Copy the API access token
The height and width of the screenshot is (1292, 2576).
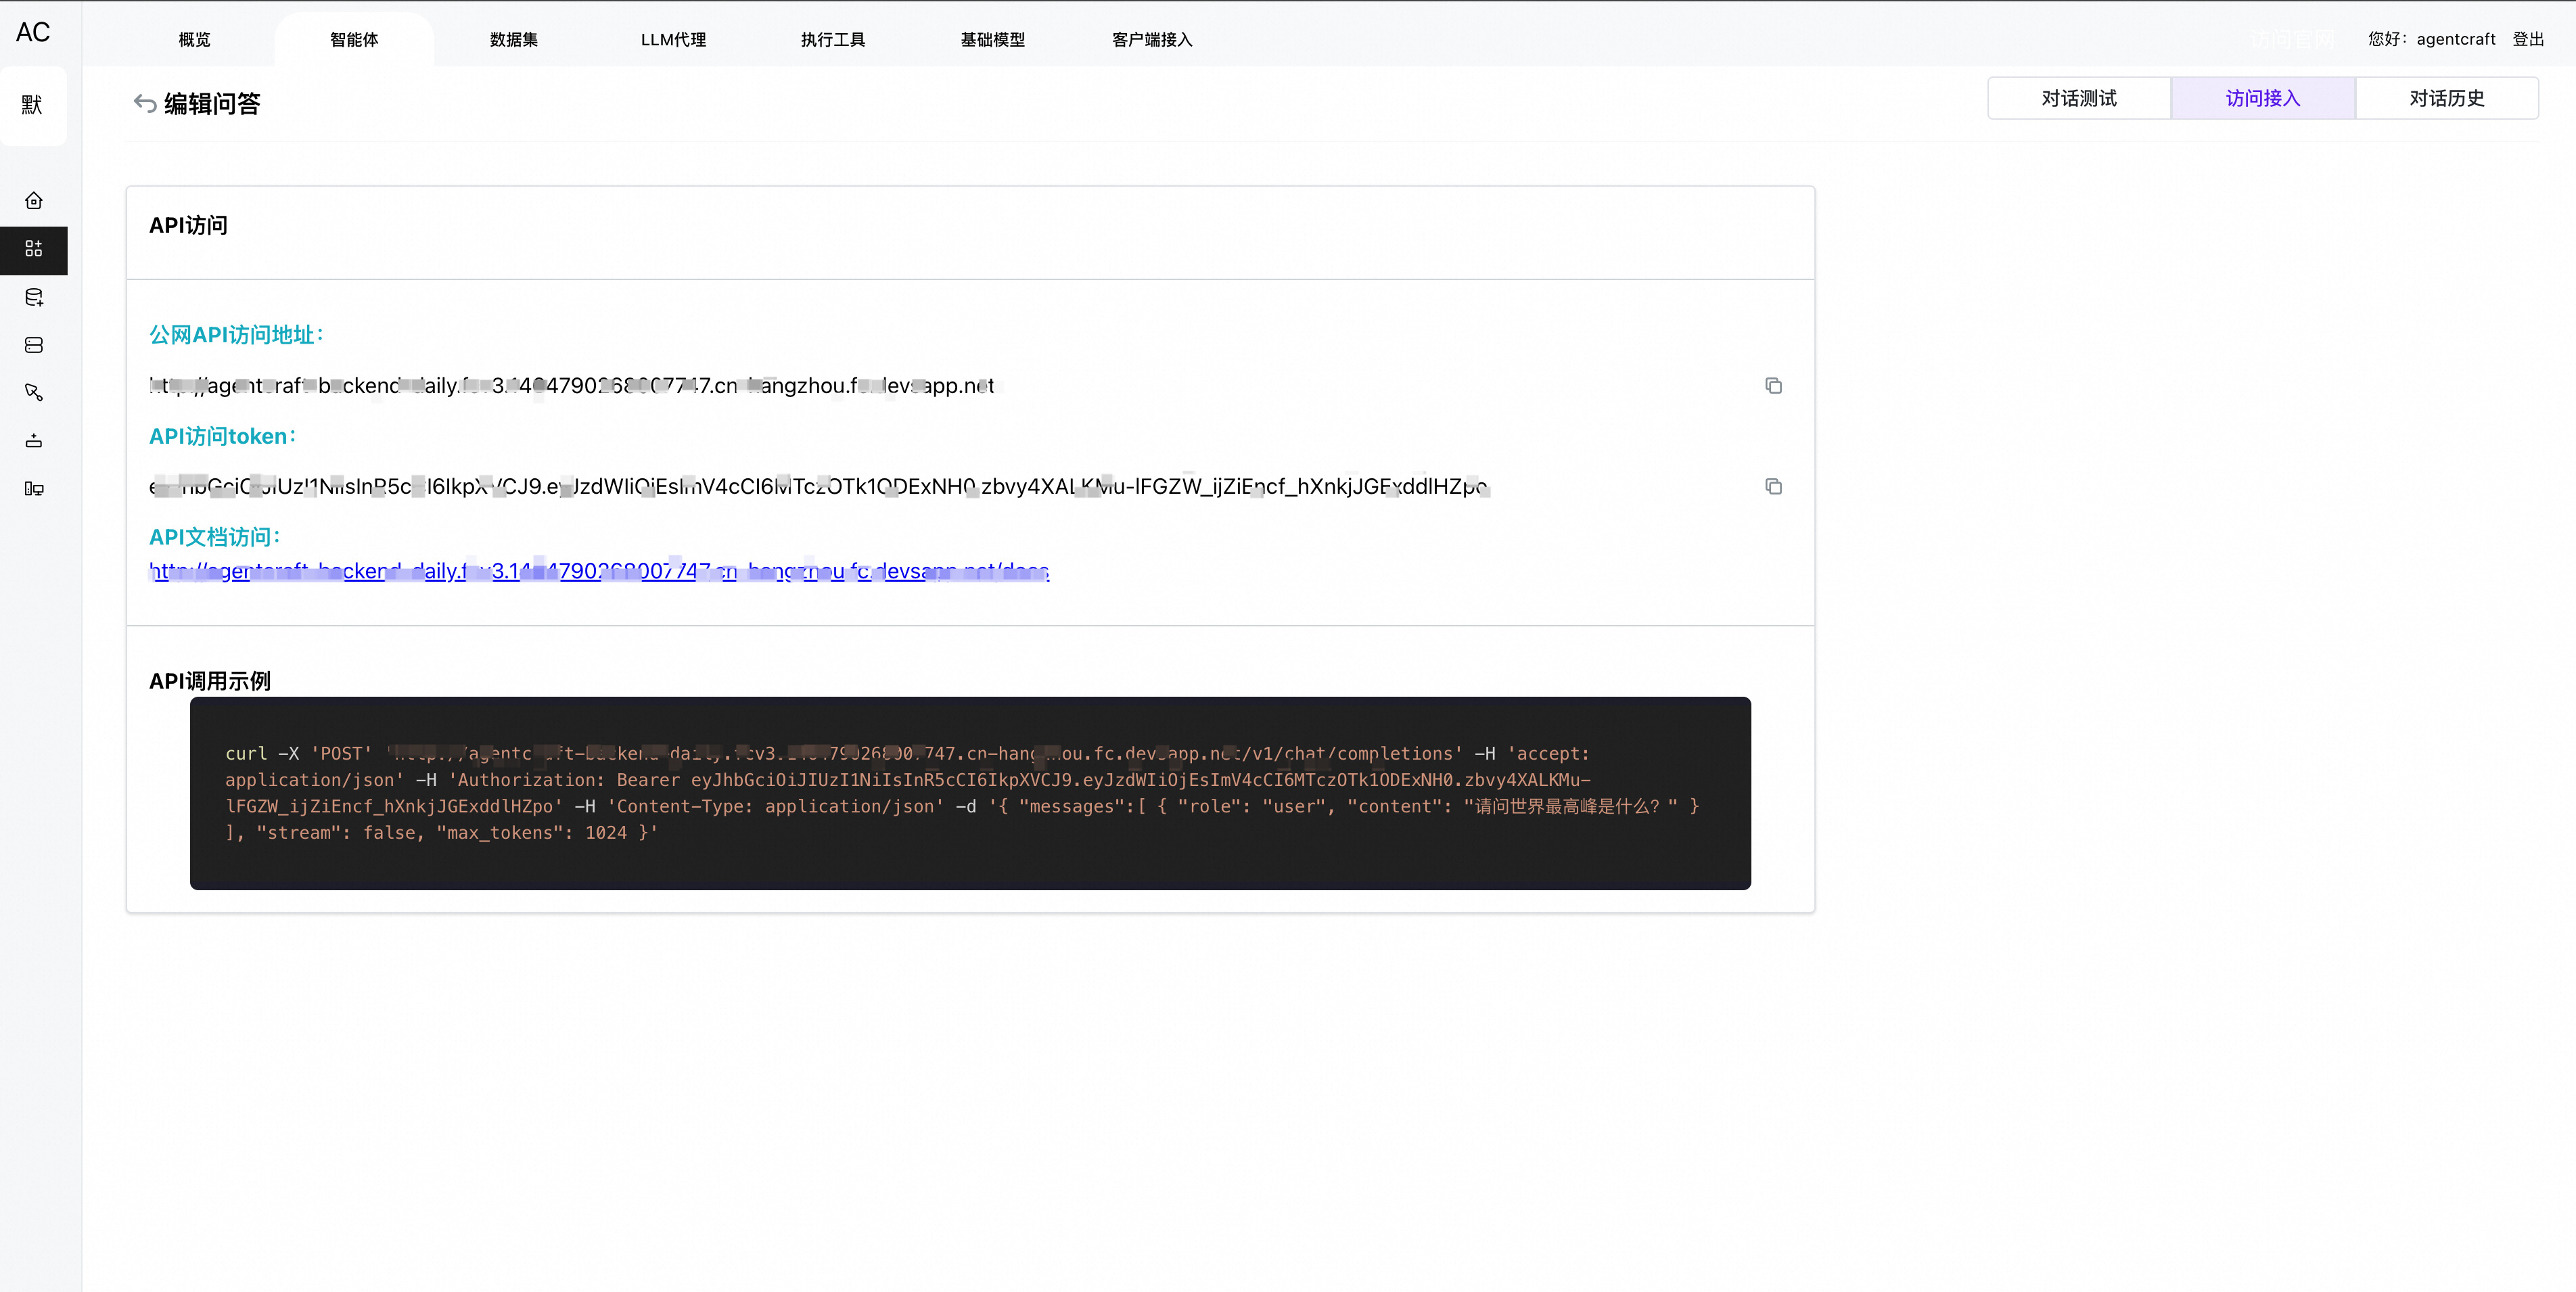pos(1773,487)
